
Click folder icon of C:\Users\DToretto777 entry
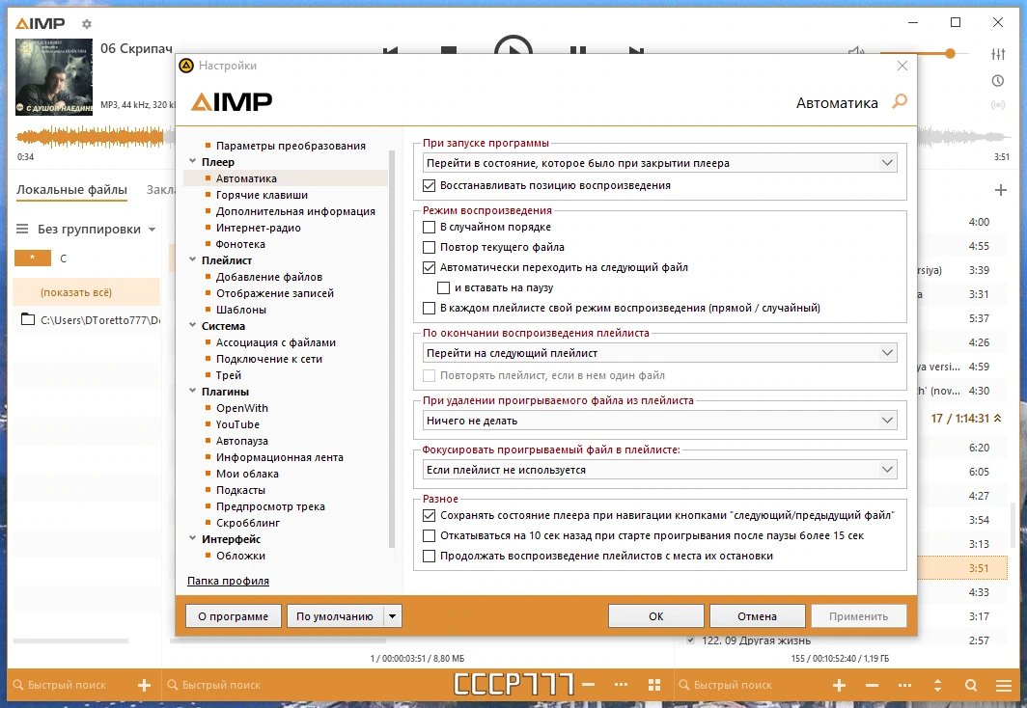(27, 319)
